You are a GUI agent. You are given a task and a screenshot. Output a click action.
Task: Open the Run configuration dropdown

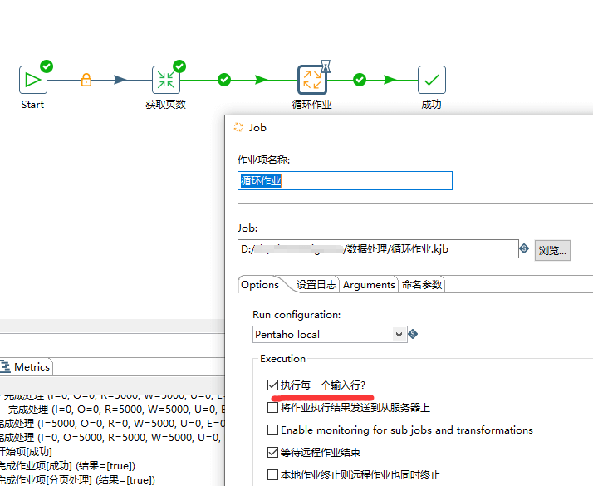tap(400, 334)
